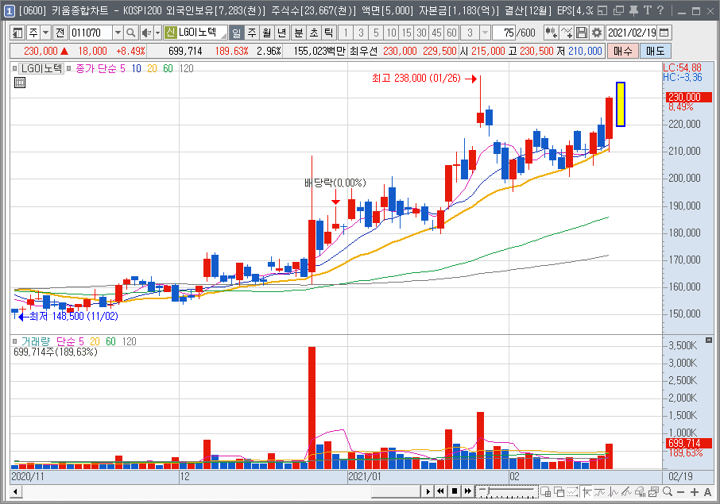Select the 10 interval button

coord(391,33)
